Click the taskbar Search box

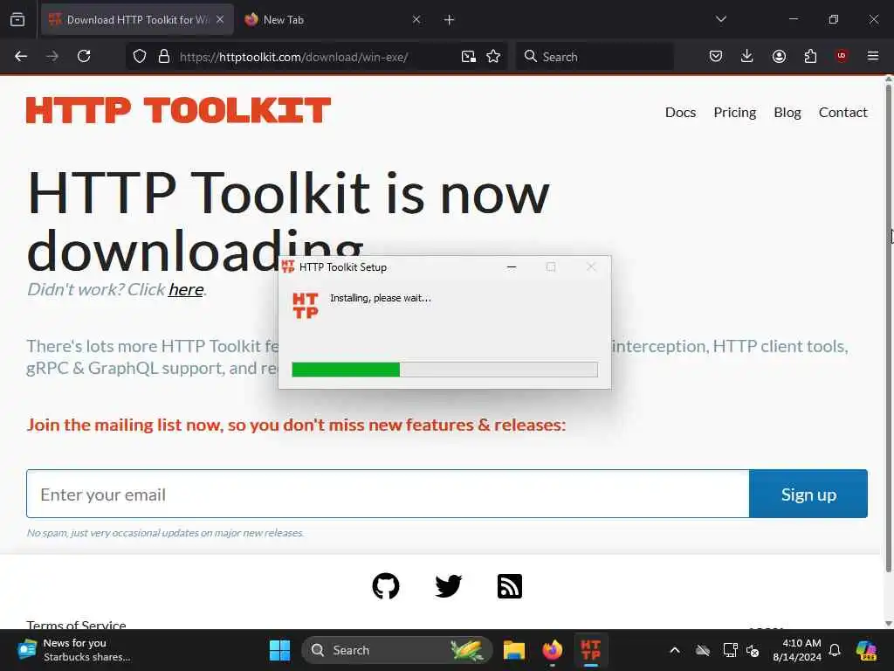click(397, 650)
